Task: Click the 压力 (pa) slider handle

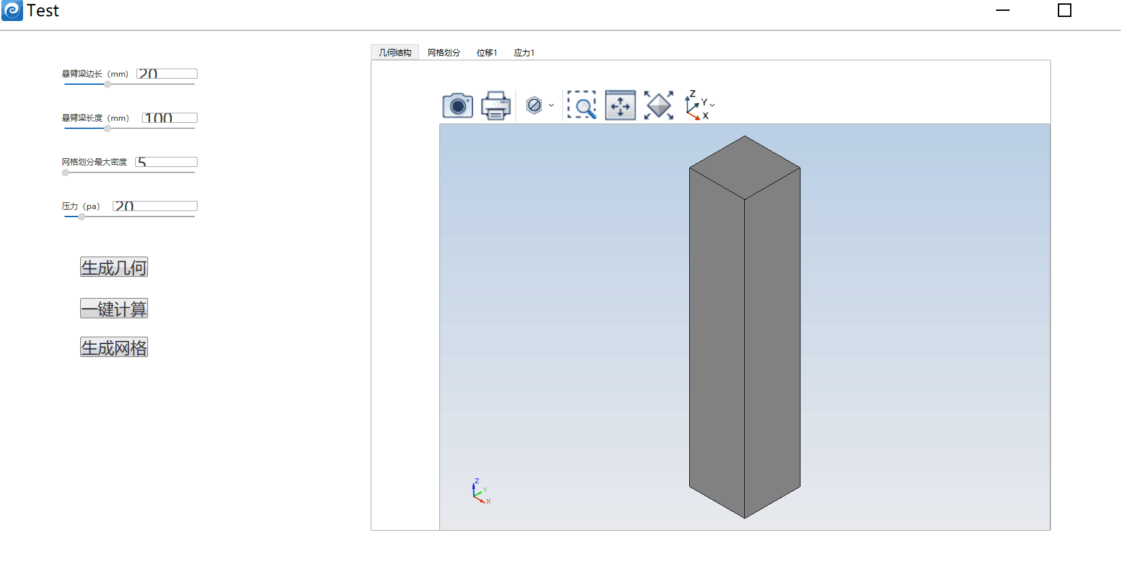Action: pyautogui.click(x=81, y=217)
